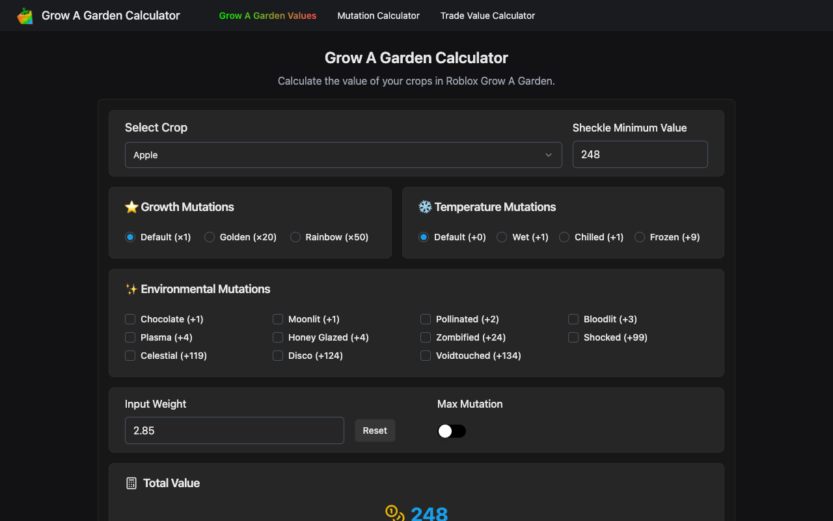Check the Celestial (+119) mutation
Image resolution: width=833 pixels, height=521 pixels.
pyautogui.click(x=130, y=356)
